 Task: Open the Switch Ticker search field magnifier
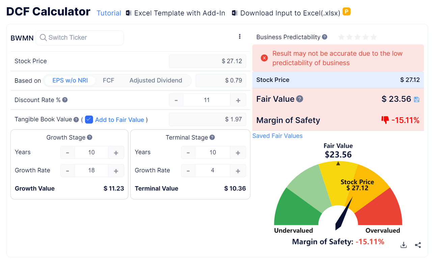click(43, 38)
